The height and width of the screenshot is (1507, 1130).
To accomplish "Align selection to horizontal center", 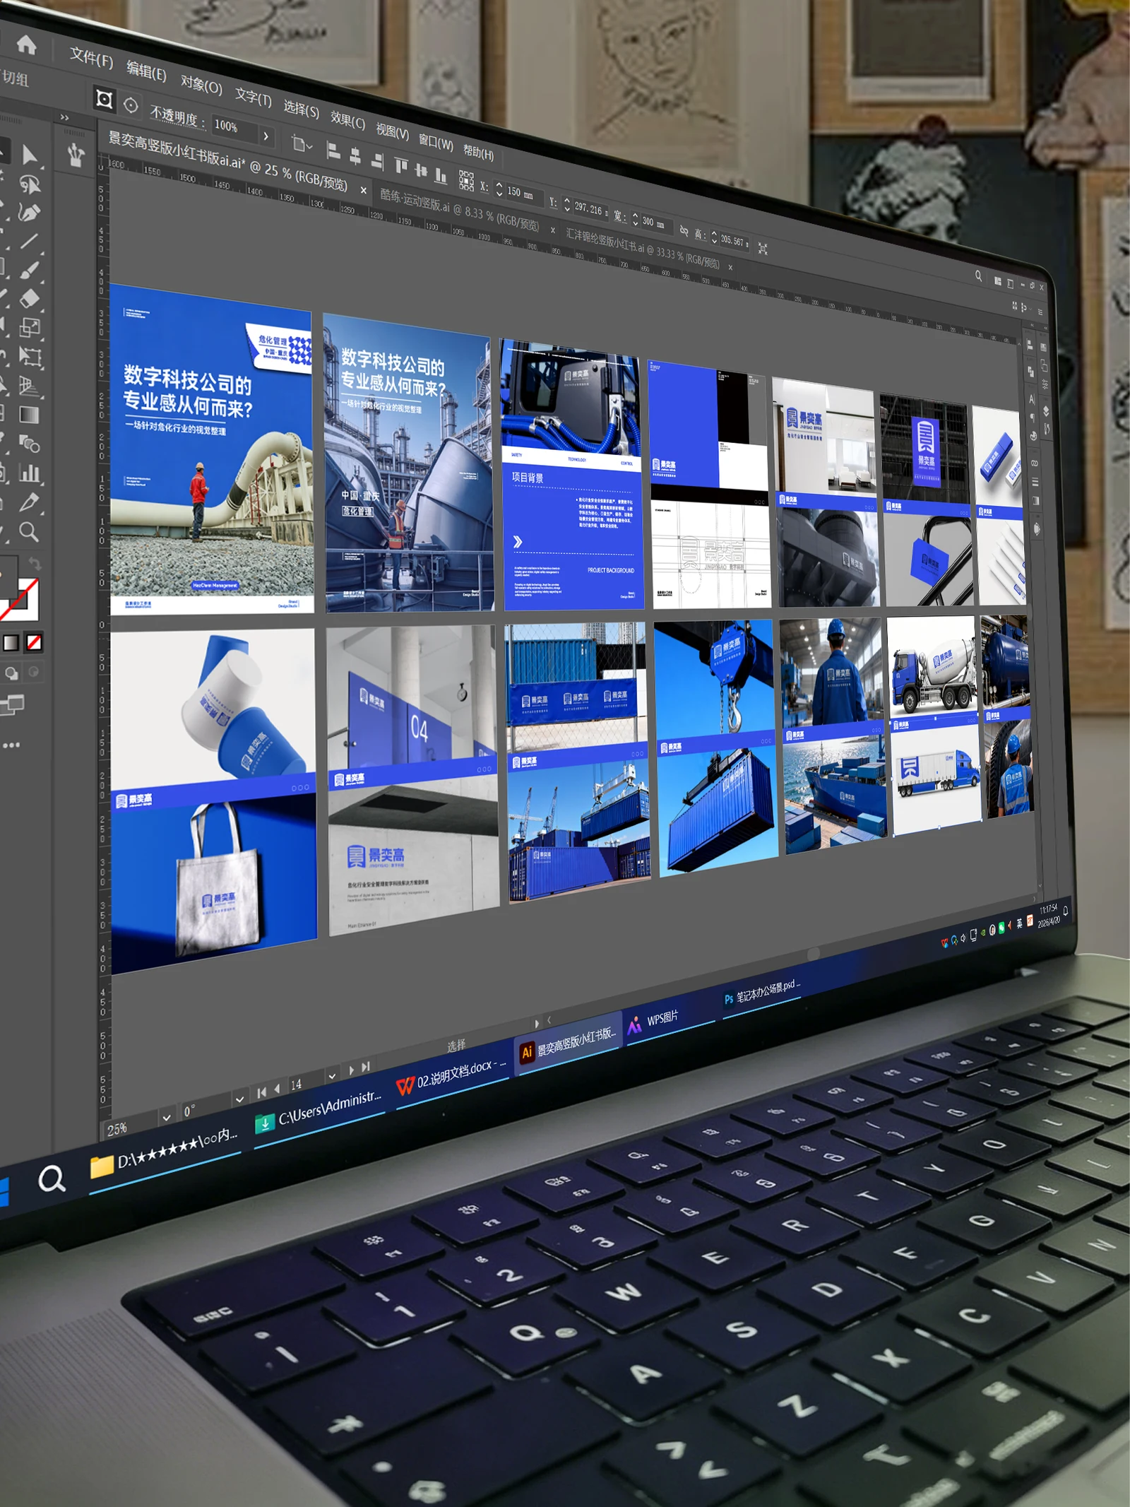I will click(355, 156).
